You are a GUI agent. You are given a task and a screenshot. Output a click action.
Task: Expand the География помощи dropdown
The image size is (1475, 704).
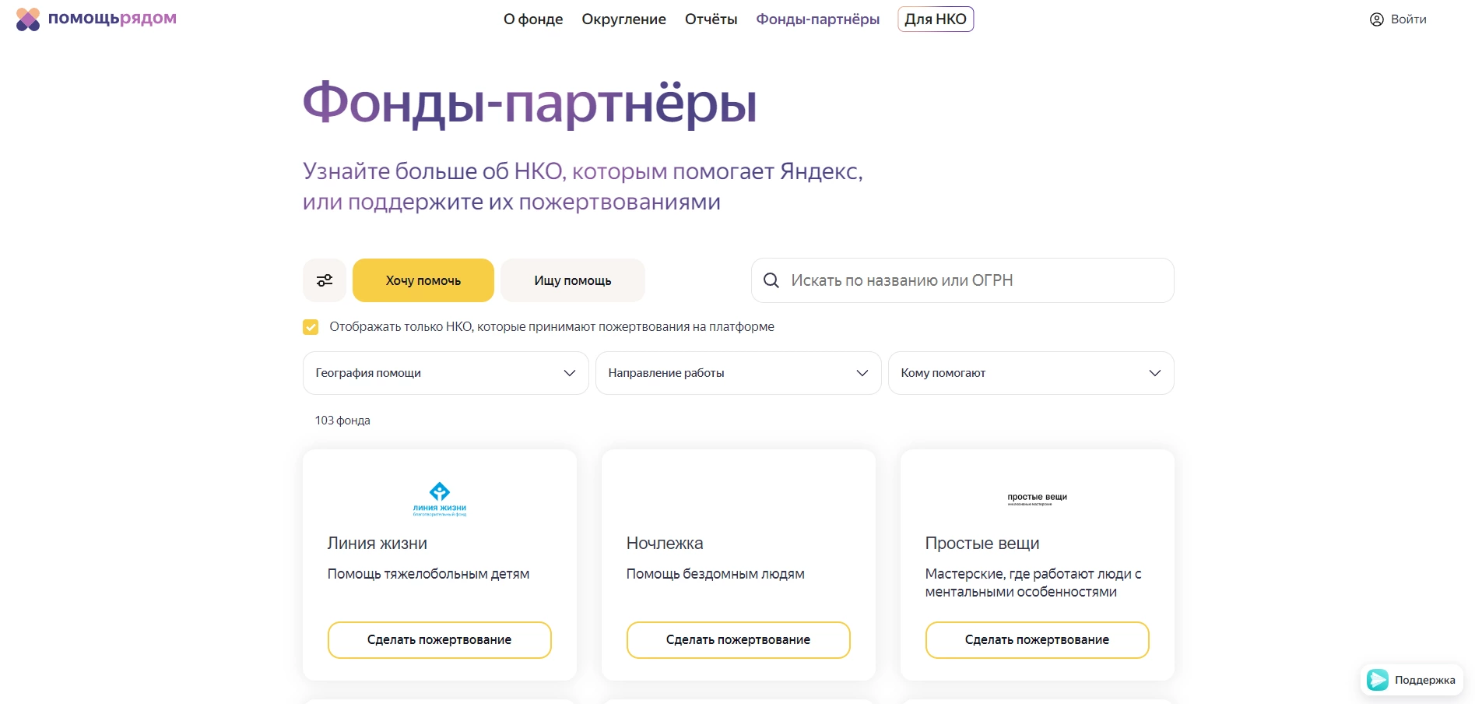pyautogui.click(x=445, y=373)
